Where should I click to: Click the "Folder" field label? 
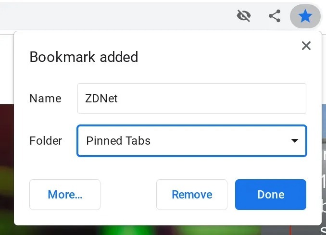point(46,141)
